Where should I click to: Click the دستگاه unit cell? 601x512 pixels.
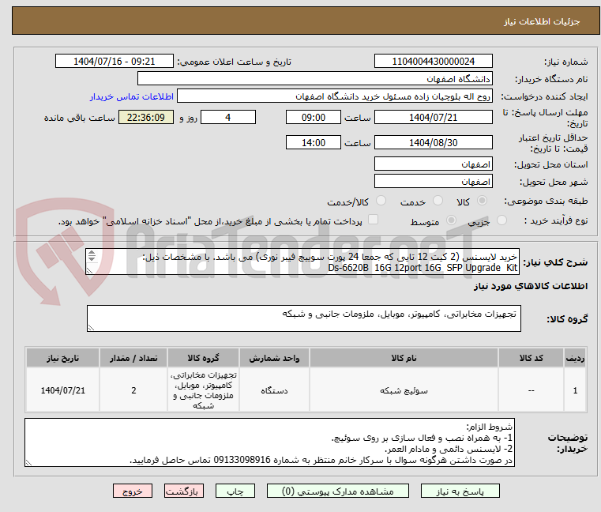pyautogui.click(x=274, y=390)
